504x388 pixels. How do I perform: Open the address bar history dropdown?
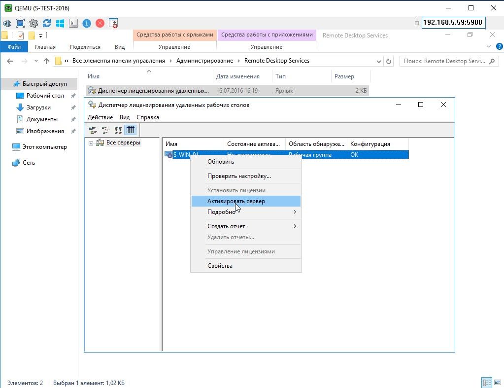(x=378, y=61)
